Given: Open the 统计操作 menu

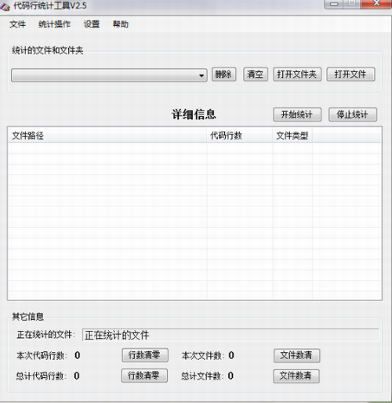Looking at the screenshot, I should [54, 24].
